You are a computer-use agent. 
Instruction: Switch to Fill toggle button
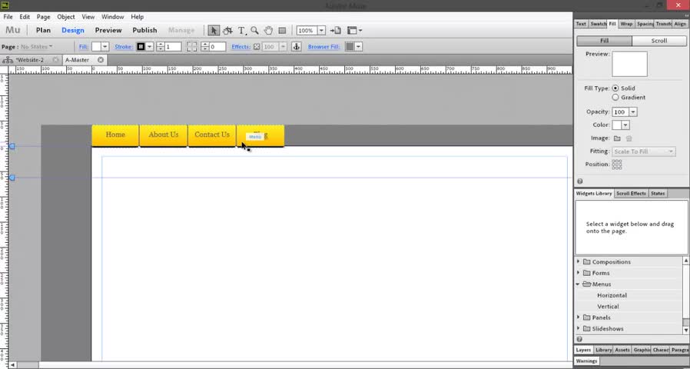(604, 41)
